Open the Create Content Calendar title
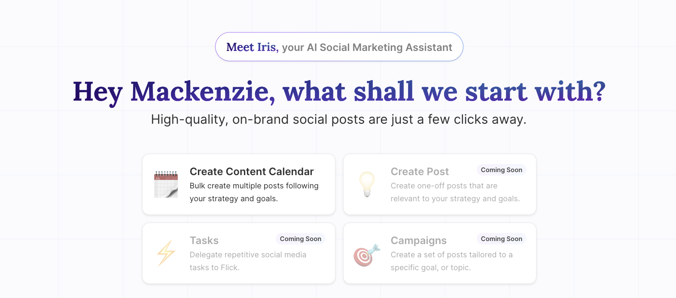The image size is (676, 298). pos(252,172)
